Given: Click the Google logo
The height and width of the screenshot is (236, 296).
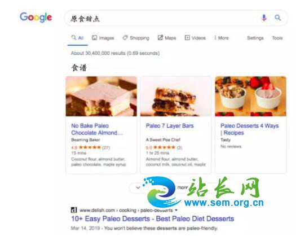Looking at the screenshot, I should [36, 17].
